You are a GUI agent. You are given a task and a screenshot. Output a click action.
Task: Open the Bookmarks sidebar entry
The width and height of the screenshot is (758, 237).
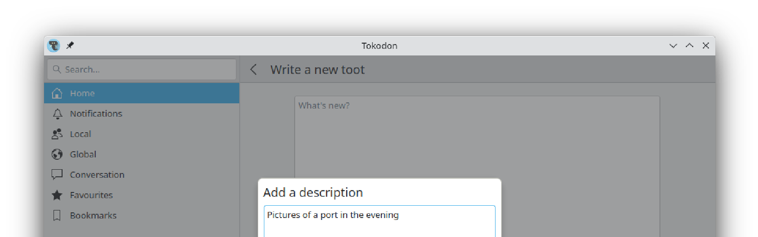(x=93, y=216)
